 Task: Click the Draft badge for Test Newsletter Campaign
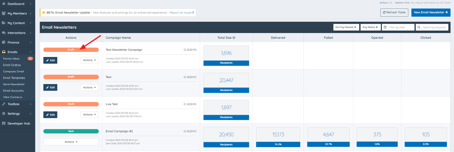click(x=71, y=50)
